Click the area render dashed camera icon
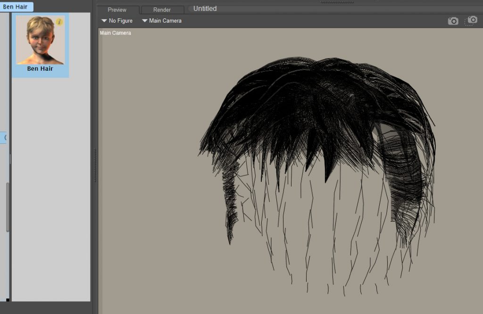483x314 pixels. pyautogui.click(x=471, y=21)
